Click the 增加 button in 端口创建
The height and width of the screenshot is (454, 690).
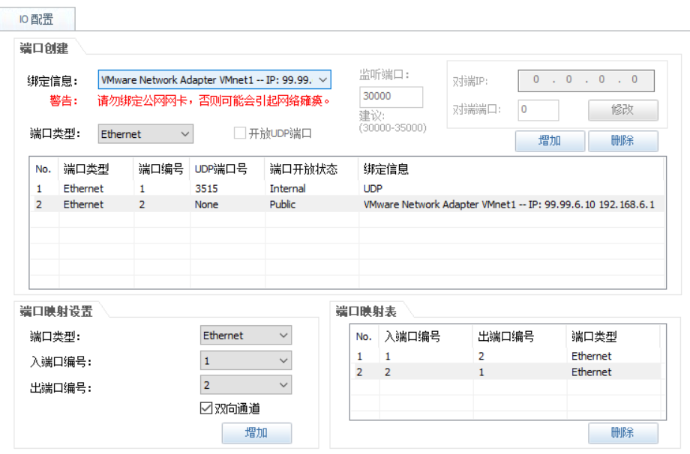(550, 141)
